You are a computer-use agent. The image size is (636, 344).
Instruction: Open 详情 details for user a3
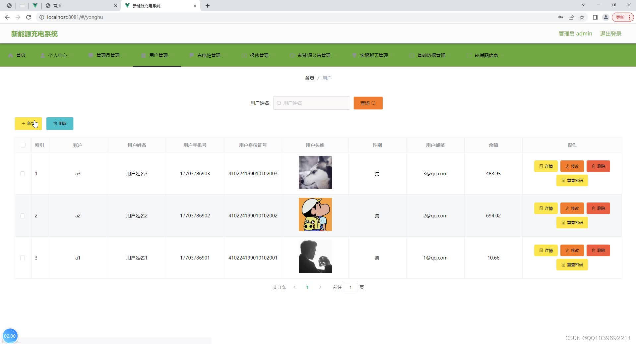[x=545, y=166]
